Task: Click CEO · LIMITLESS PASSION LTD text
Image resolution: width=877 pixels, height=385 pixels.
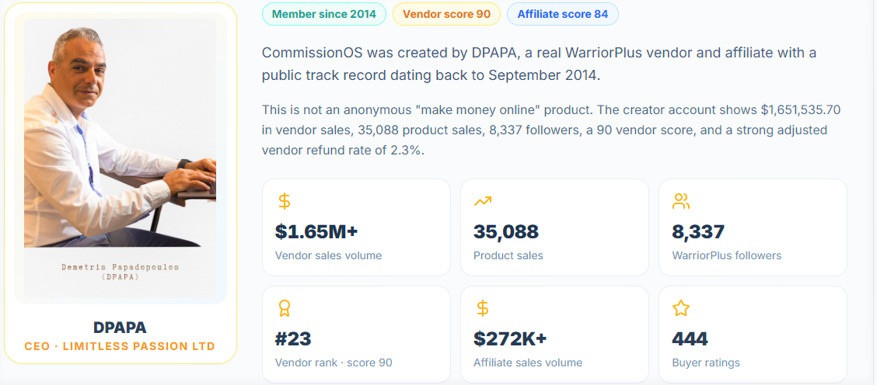Action: (x=120, y=346)
